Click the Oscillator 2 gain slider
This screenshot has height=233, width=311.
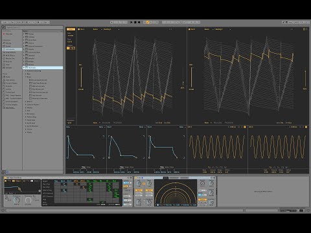tap(191, 77)
